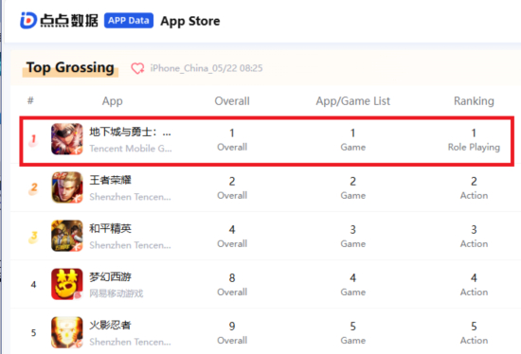Click the App/Game List column header
Viewport: 521px width, 354px height.
tap(353, 101)
